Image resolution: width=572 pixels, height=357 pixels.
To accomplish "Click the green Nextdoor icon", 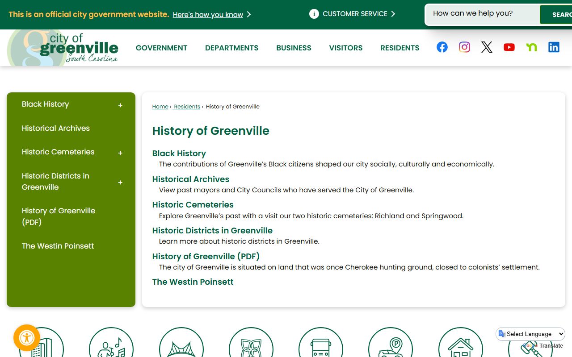I will [531, 47].
